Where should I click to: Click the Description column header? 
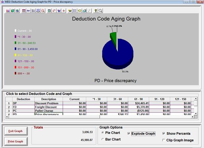click(49, 99)
